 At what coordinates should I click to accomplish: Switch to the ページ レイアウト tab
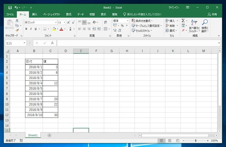point(52,14)
